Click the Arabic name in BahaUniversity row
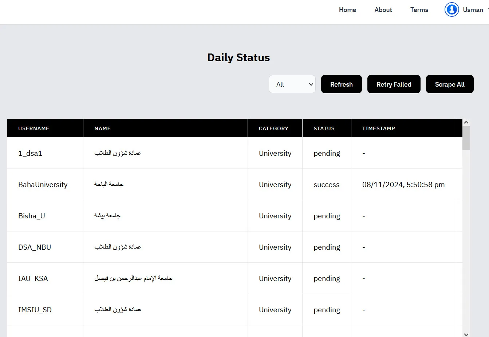This screenshot has height=337, width=489. 109,185
